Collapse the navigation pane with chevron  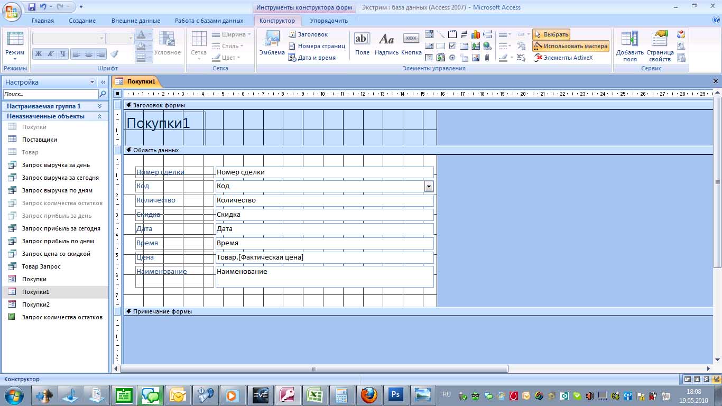coord(103,82)
